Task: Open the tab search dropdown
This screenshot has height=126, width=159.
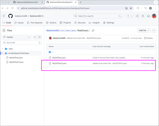Action: click(x=156, y=2)
